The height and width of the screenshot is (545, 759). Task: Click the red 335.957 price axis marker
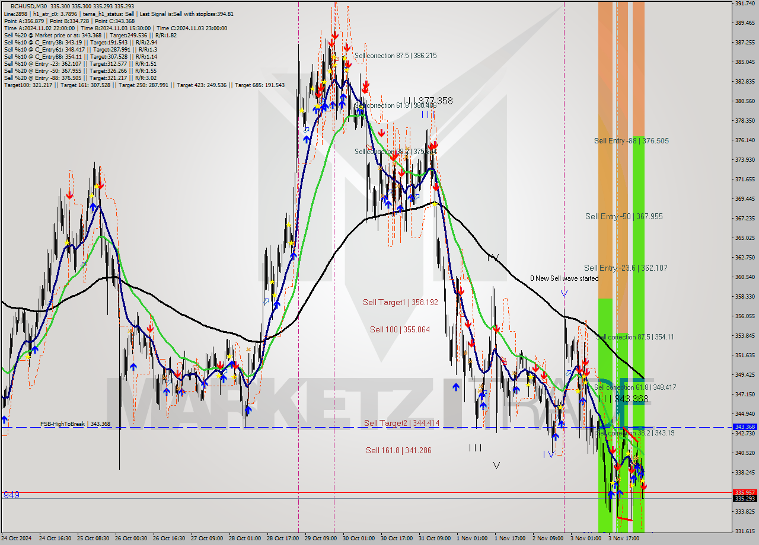tap(745, 492)
